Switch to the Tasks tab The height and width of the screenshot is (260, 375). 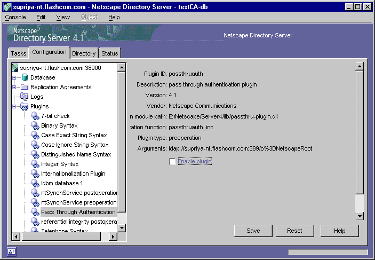click(x=19, y=53)
